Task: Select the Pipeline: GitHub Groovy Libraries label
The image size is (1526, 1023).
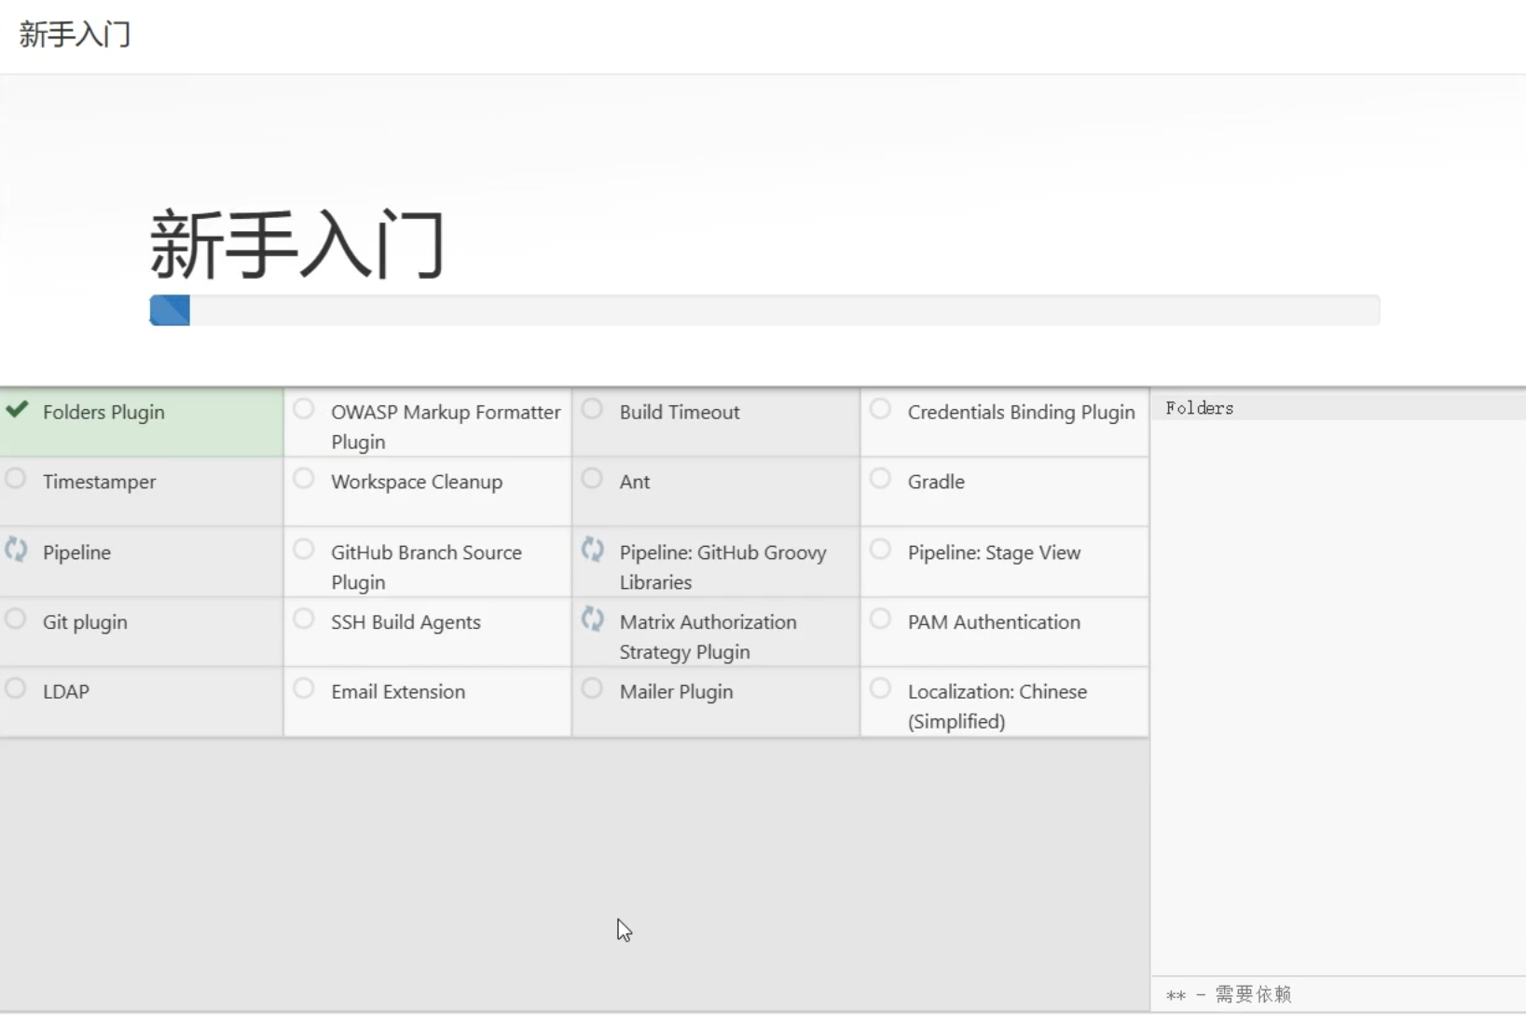Action: 723,567
